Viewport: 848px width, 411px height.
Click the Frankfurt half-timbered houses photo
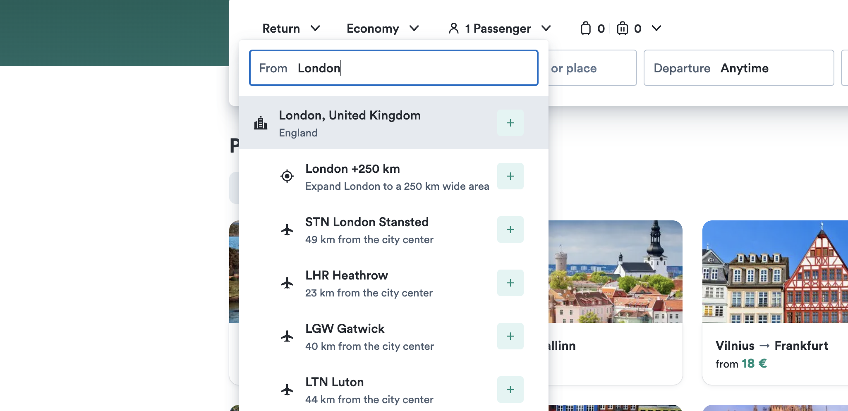[775, 272]
